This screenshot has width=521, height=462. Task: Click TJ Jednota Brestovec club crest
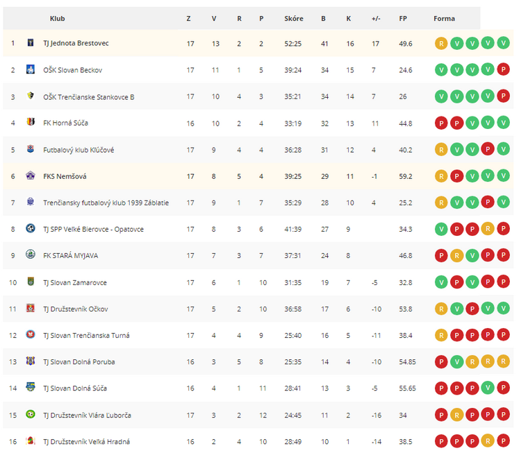pyautogui.click(x=31, y=42)
